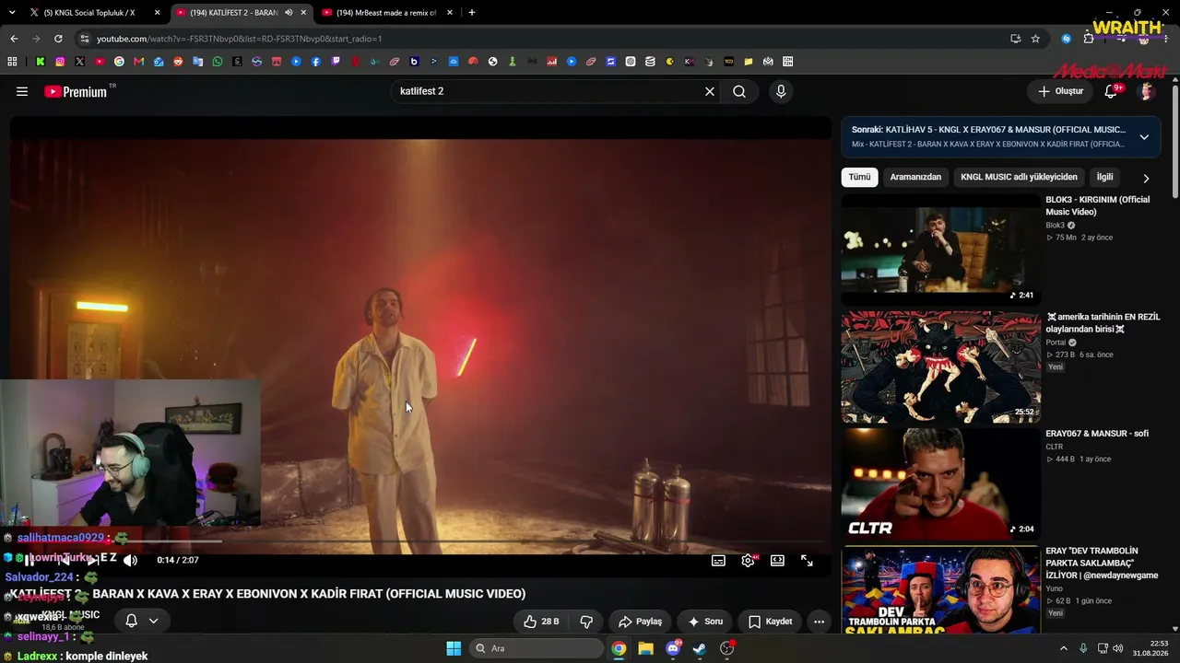Click the Soru ask button
The height and width of the screenshot is (663, 1180).
click(x=705, y=622)
